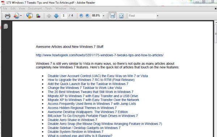This screenshot has width=217, height=137.
Task: Click the Adobe Reader PDF title bar icon
Action: coord(3,3)
